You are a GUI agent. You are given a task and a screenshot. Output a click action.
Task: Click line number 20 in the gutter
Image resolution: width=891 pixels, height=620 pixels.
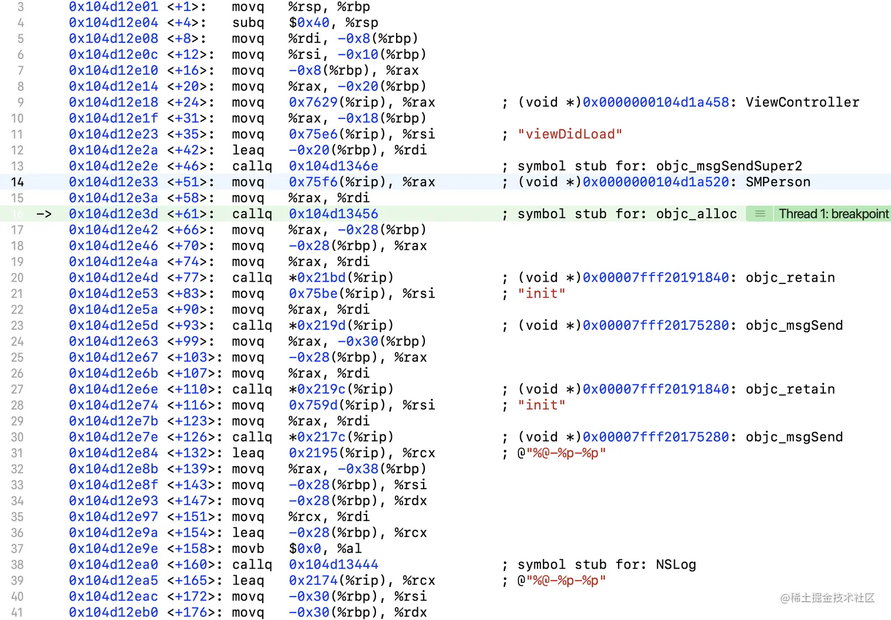pos(17,277)
